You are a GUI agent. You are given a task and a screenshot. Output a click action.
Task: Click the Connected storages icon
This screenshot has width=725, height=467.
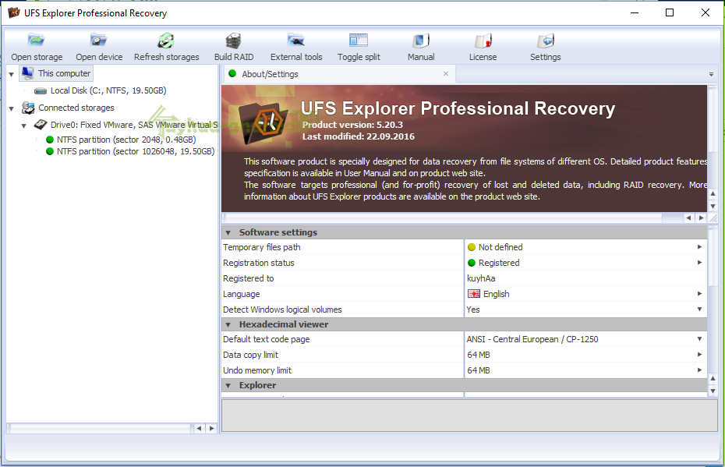tap(28, 108)
